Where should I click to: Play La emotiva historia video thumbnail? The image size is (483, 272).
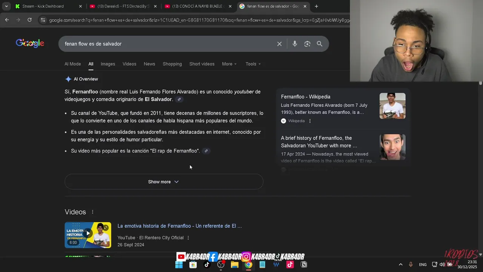pyautogui.click(x=88, y=235)
